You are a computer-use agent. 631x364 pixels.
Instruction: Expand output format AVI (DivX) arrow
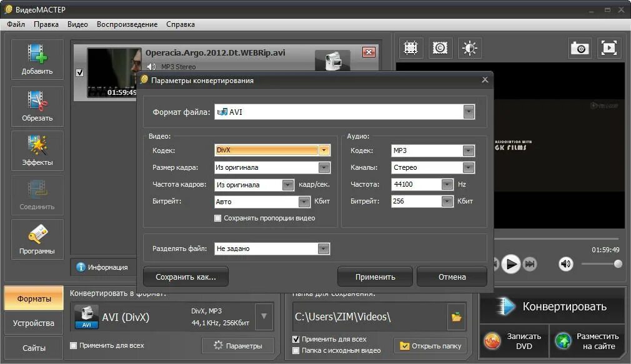(264, 317)
